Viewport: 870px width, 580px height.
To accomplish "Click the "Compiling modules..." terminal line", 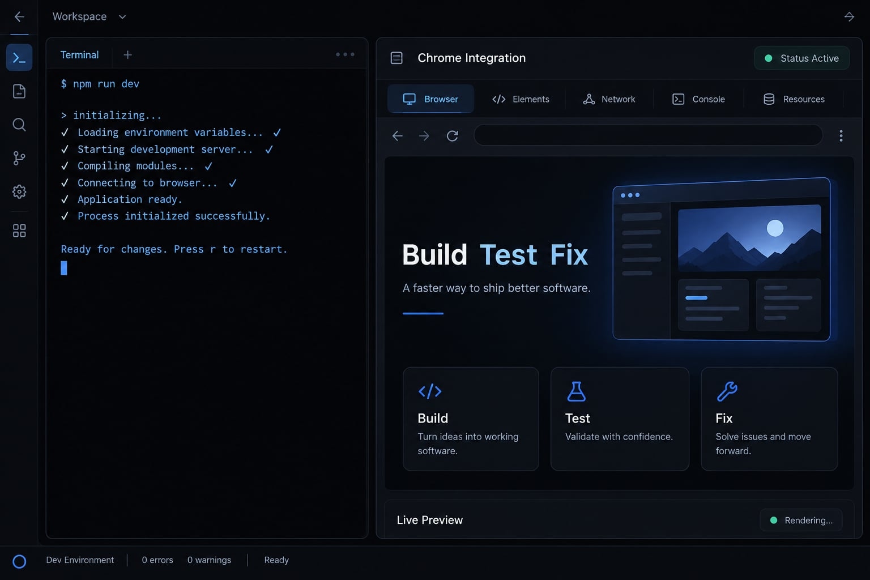I will point(137,166).
